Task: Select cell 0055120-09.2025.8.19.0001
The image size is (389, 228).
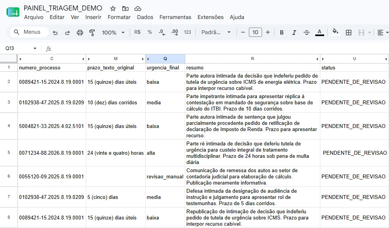Action: pyautogui.click(x=52, y=176)
